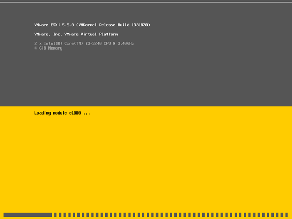The width and height of the screenshot is (292, 219).
Task: Click the '5.5.0' version number
Action: (68, 25)
